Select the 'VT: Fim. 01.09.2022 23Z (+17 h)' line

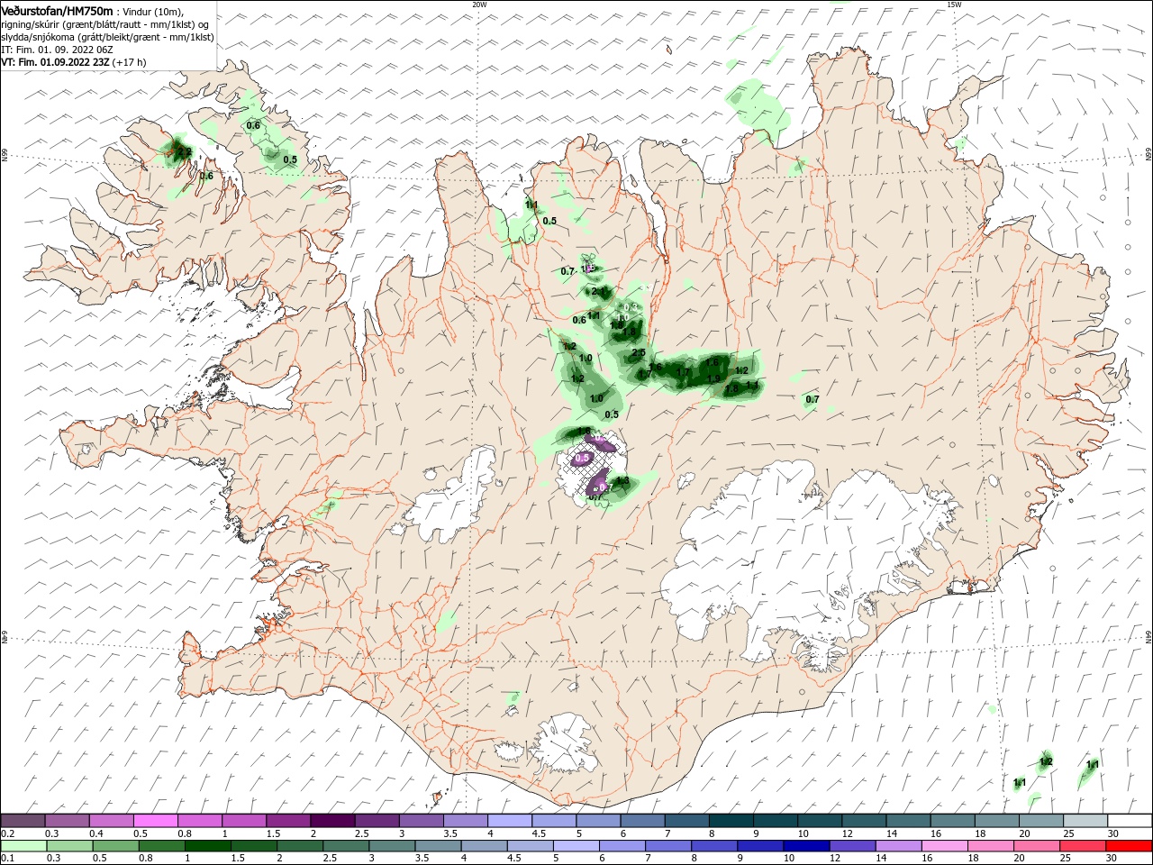point(74,62)
